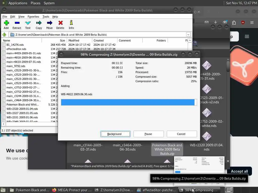Viewport: 258px width, 193px height.
Task: Open the Tools menu
Action: tap(46, 17)
